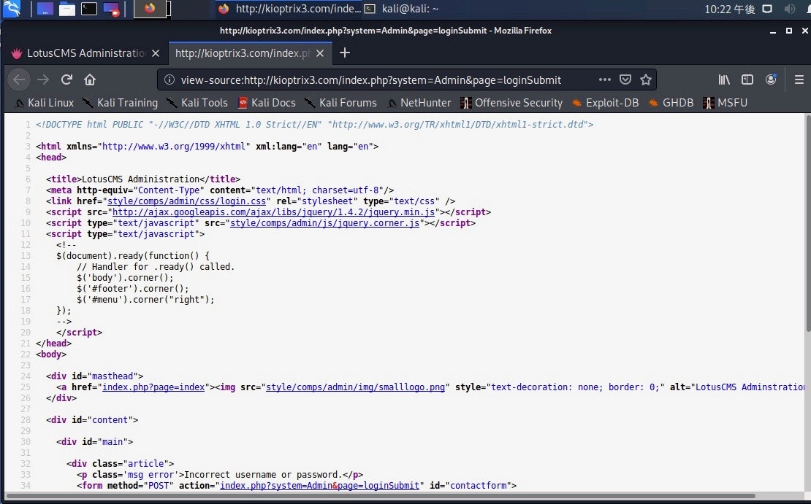Open page actions three-dot menu

point(605,80)
